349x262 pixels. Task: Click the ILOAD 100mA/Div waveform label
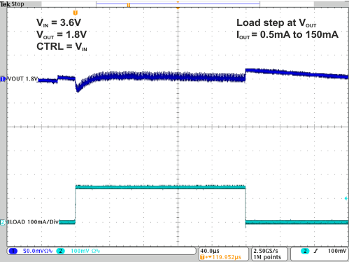coord(33,222)
